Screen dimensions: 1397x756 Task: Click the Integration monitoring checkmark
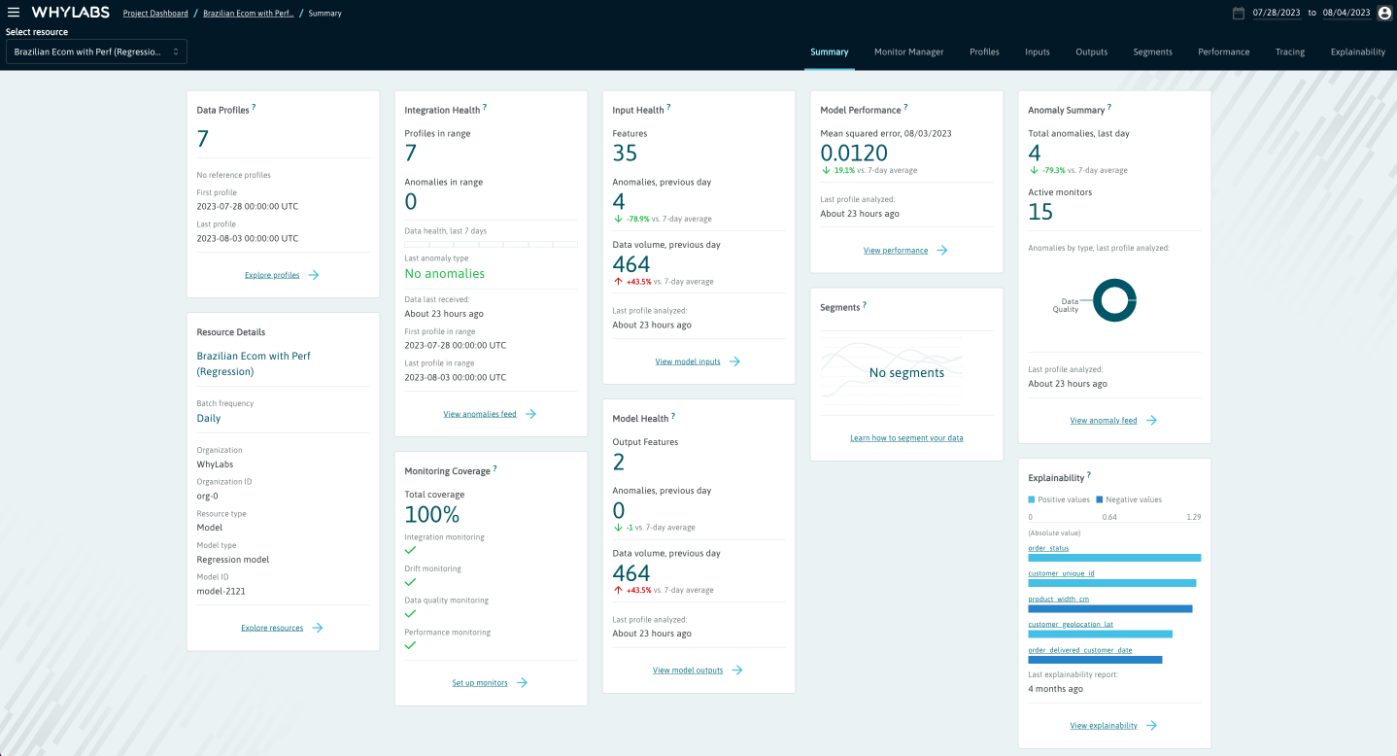(x=410, y=550)
